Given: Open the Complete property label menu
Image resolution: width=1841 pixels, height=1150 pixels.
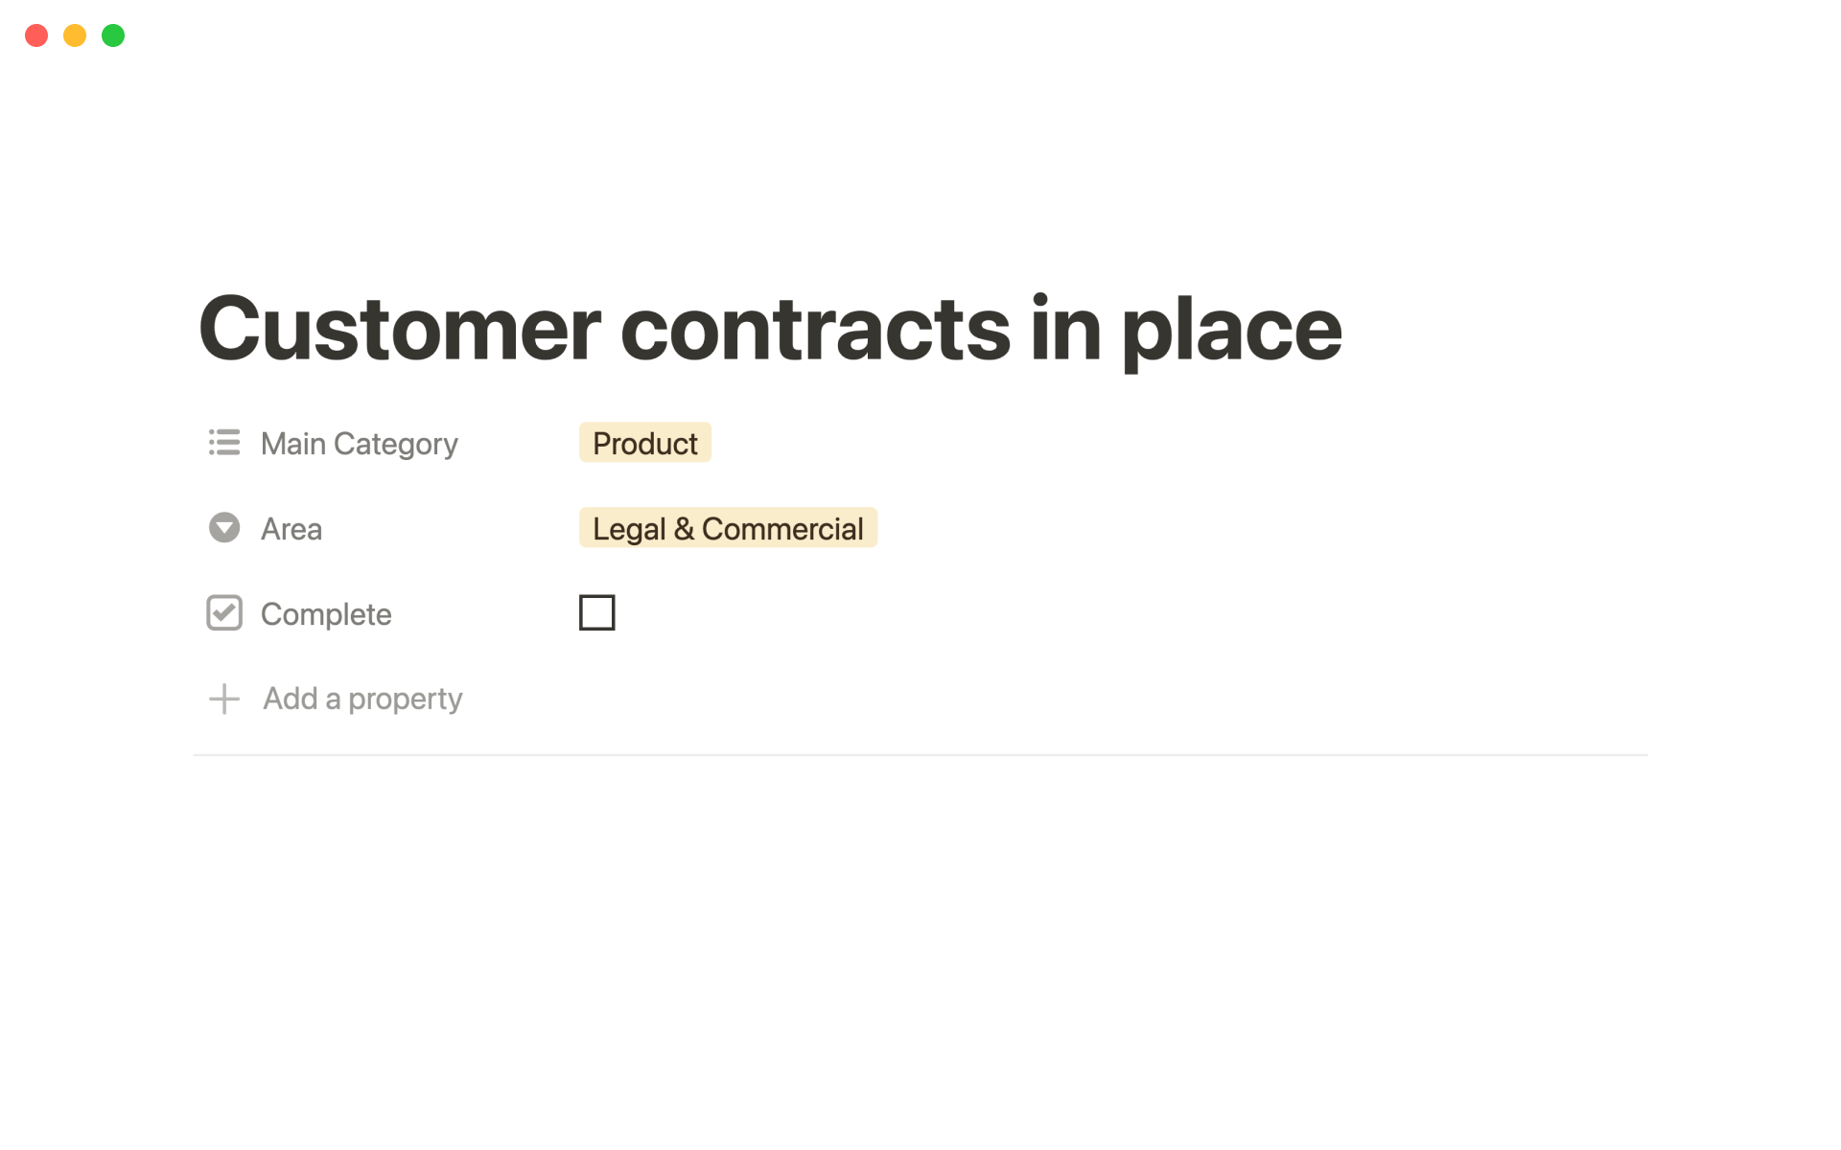Looking at the screenshot, I should coord(326,614).
